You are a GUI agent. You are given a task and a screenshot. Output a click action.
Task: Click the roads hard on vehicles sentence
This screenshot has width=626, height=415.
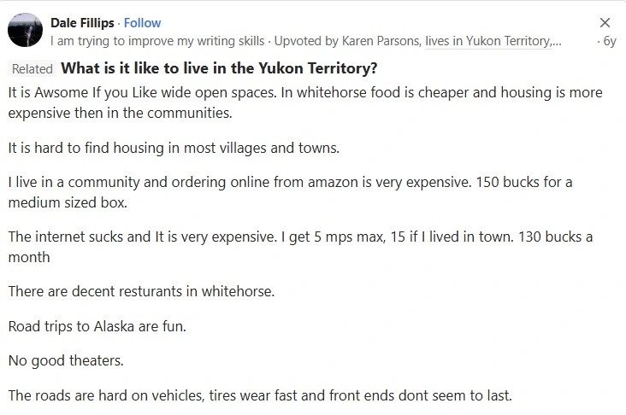[260, 395]
